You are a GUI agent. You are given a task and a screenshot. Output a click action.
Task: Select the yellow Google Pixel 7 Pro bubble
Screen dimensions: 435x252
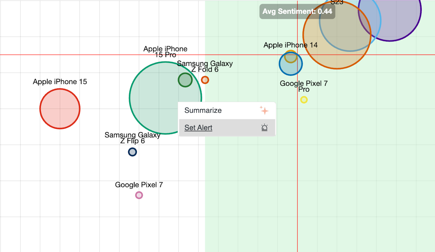coord(304,100)
